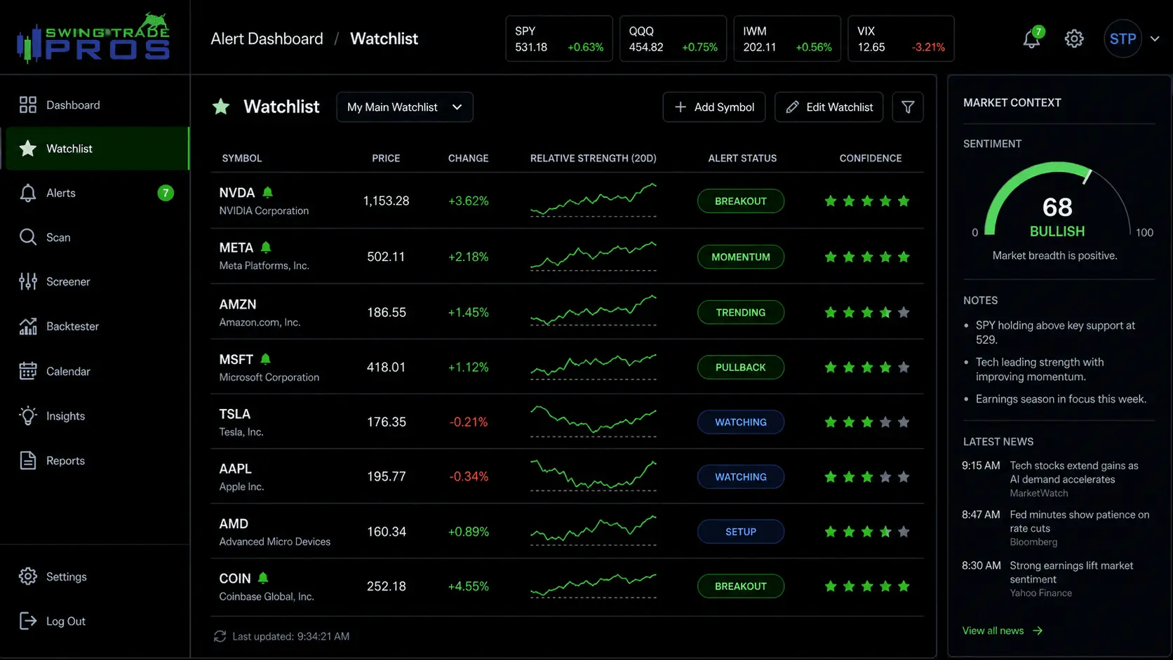
Task: Click the Alerts bell icon in sidebar
Action: click(28, 193)
